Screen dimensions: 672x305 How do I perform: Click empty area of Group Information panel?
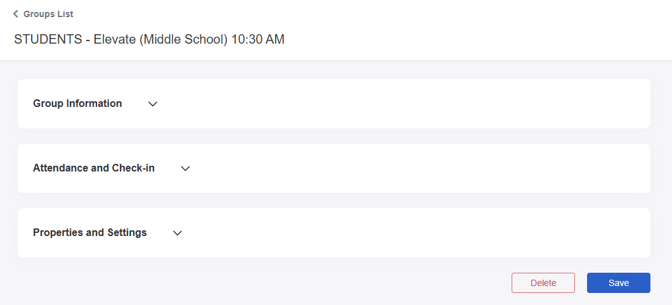point(406,104)
